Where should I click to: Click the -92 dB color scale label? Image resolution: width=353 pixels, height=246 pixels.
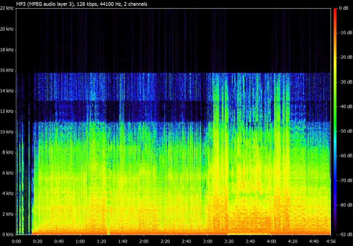346,234
